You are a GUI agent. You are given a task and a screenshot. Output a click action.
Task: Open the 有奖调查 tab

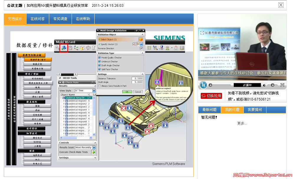[x=60, y=19]
